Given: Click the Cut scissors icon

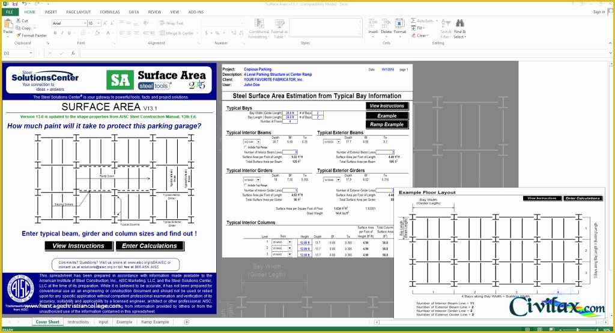Looking at the screenshot, I should (x=18, y=20).
